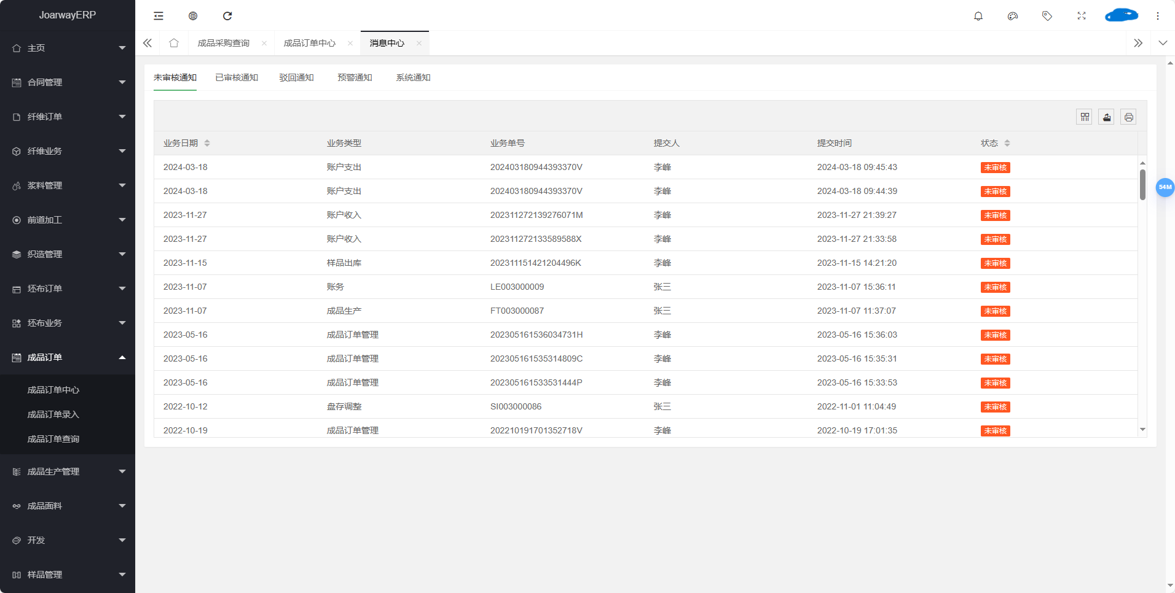Click the table export icon
The width and height of the screenshot is (1175, 593).
click(1107, 117)
